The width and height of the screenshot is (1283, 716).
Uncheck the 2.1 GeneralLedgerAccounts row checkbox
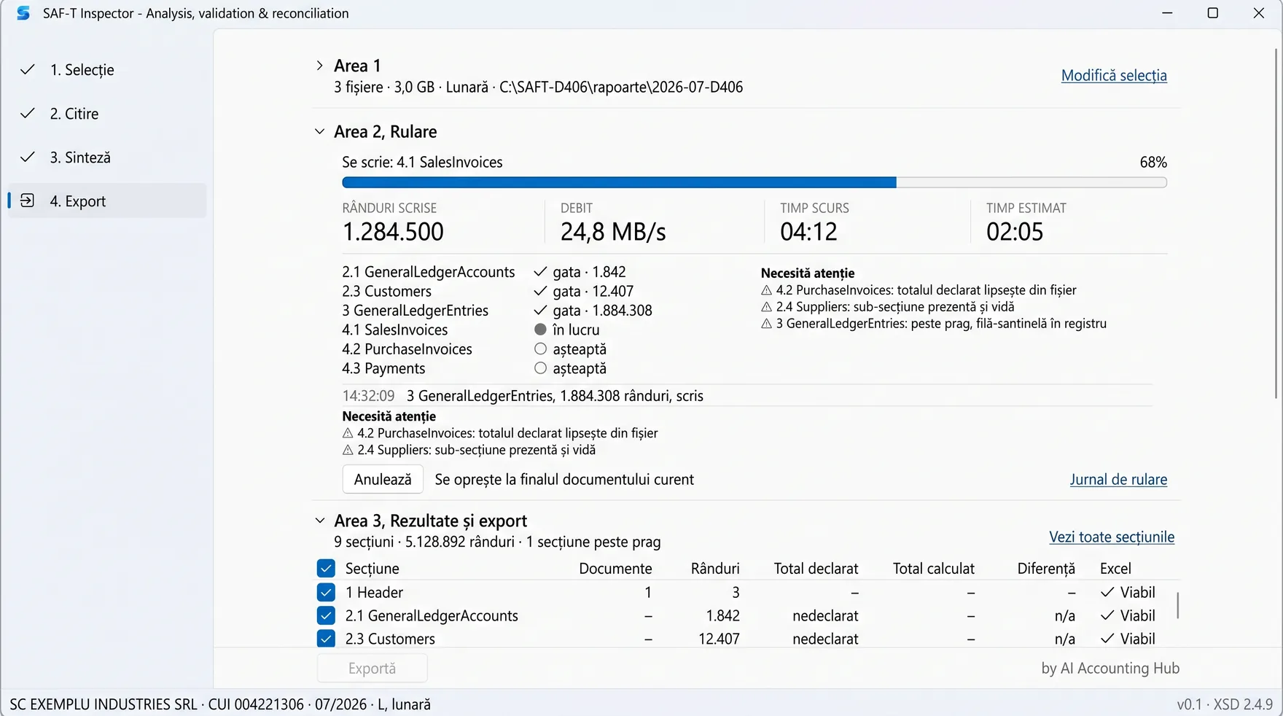click(x=326, y=615)
